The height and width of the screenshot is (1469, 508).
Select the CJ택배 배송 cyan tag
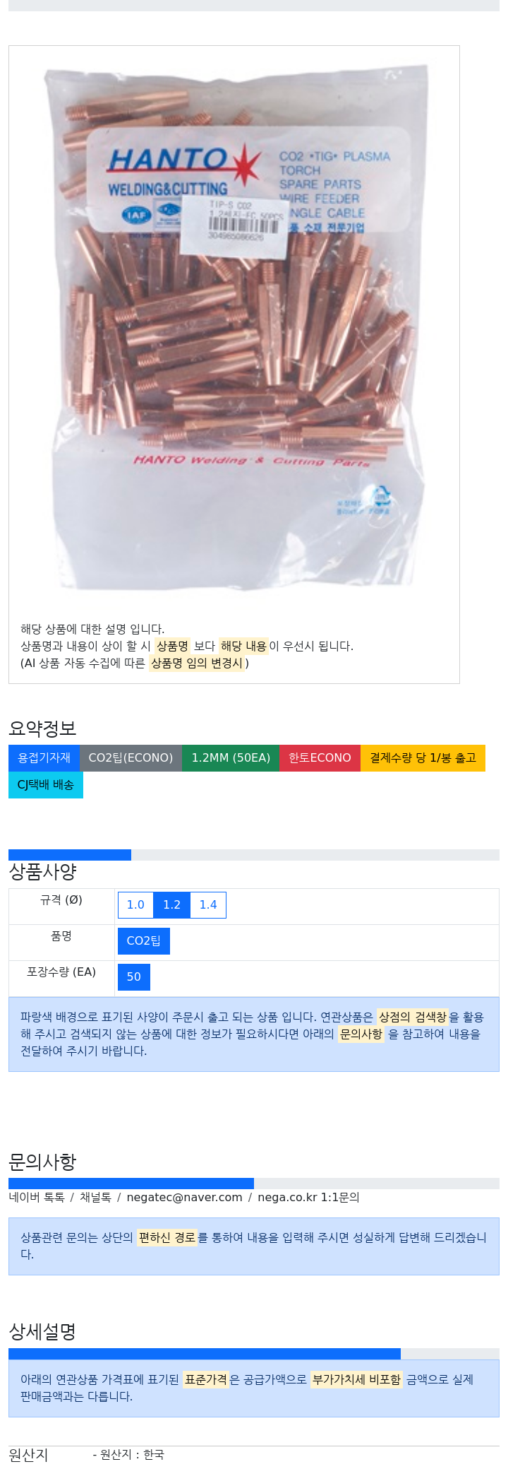tap(46, 784)
